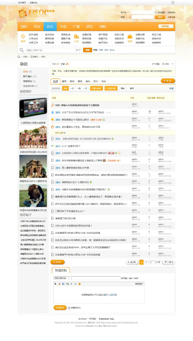Image resolution: width=193 pixels, height=341 pixels.
Task: Tick the new window checkbox in filter bar
Action: [167, 88]
